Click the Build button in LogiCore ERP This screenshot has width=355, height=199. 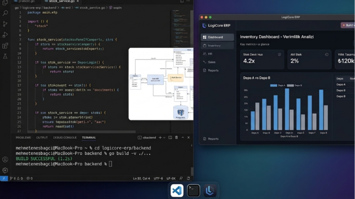348,25
